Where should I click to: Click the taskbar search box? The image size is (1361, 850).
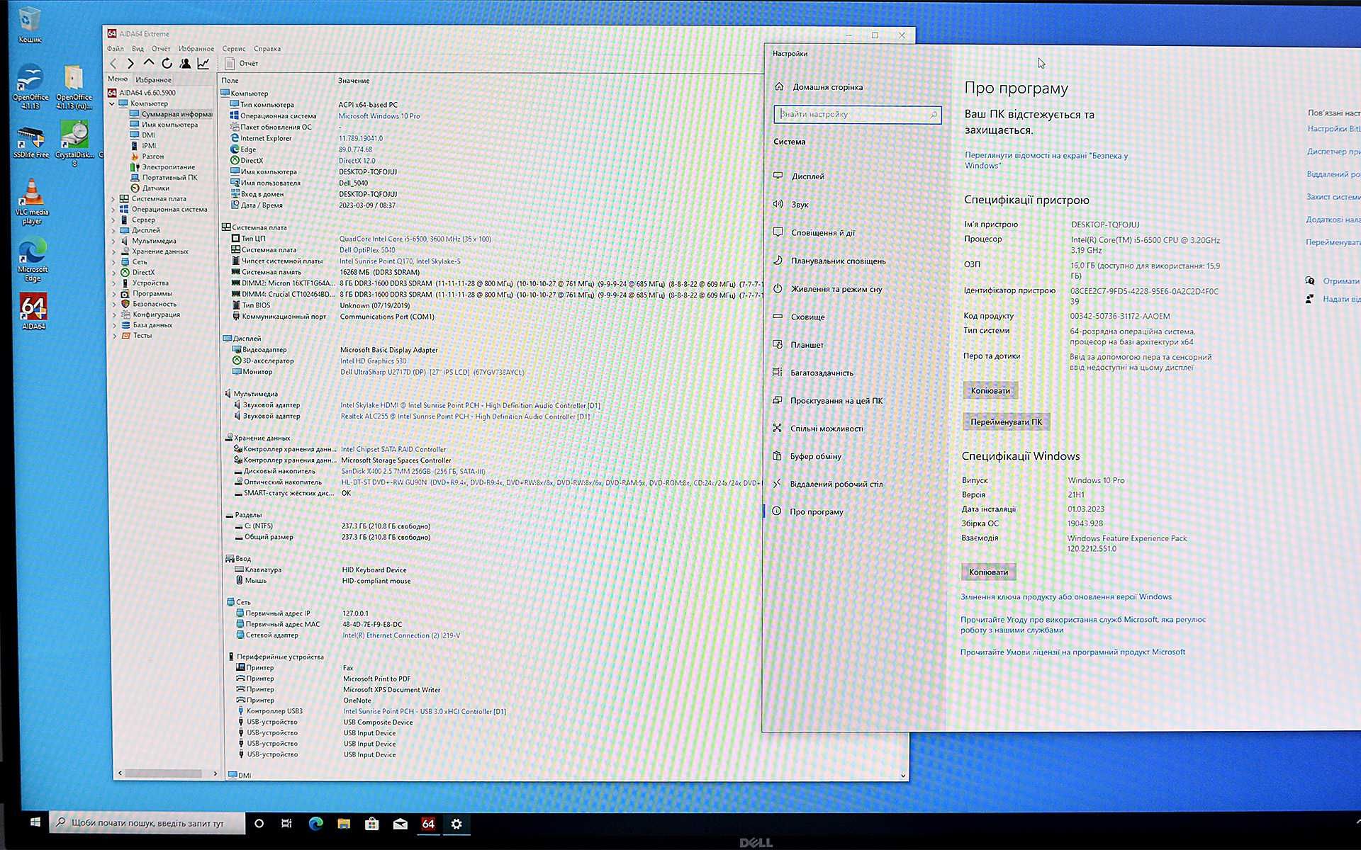(147, 823)
